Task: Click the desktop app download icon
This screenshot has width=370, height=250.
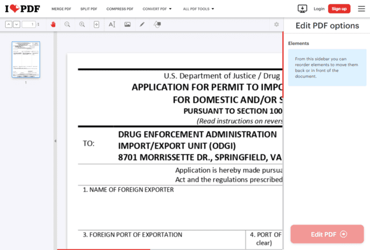Action: click(x=302, y=9)
